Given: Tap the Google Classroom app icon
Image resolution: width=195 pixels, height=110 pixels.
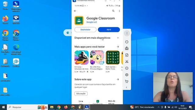Looking at the screenshot, I should (x=79, y=20).
